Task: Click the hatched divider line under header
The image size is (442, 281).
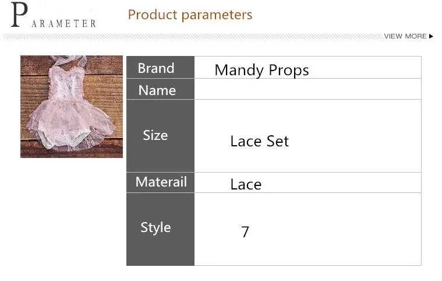Action: 192,37
